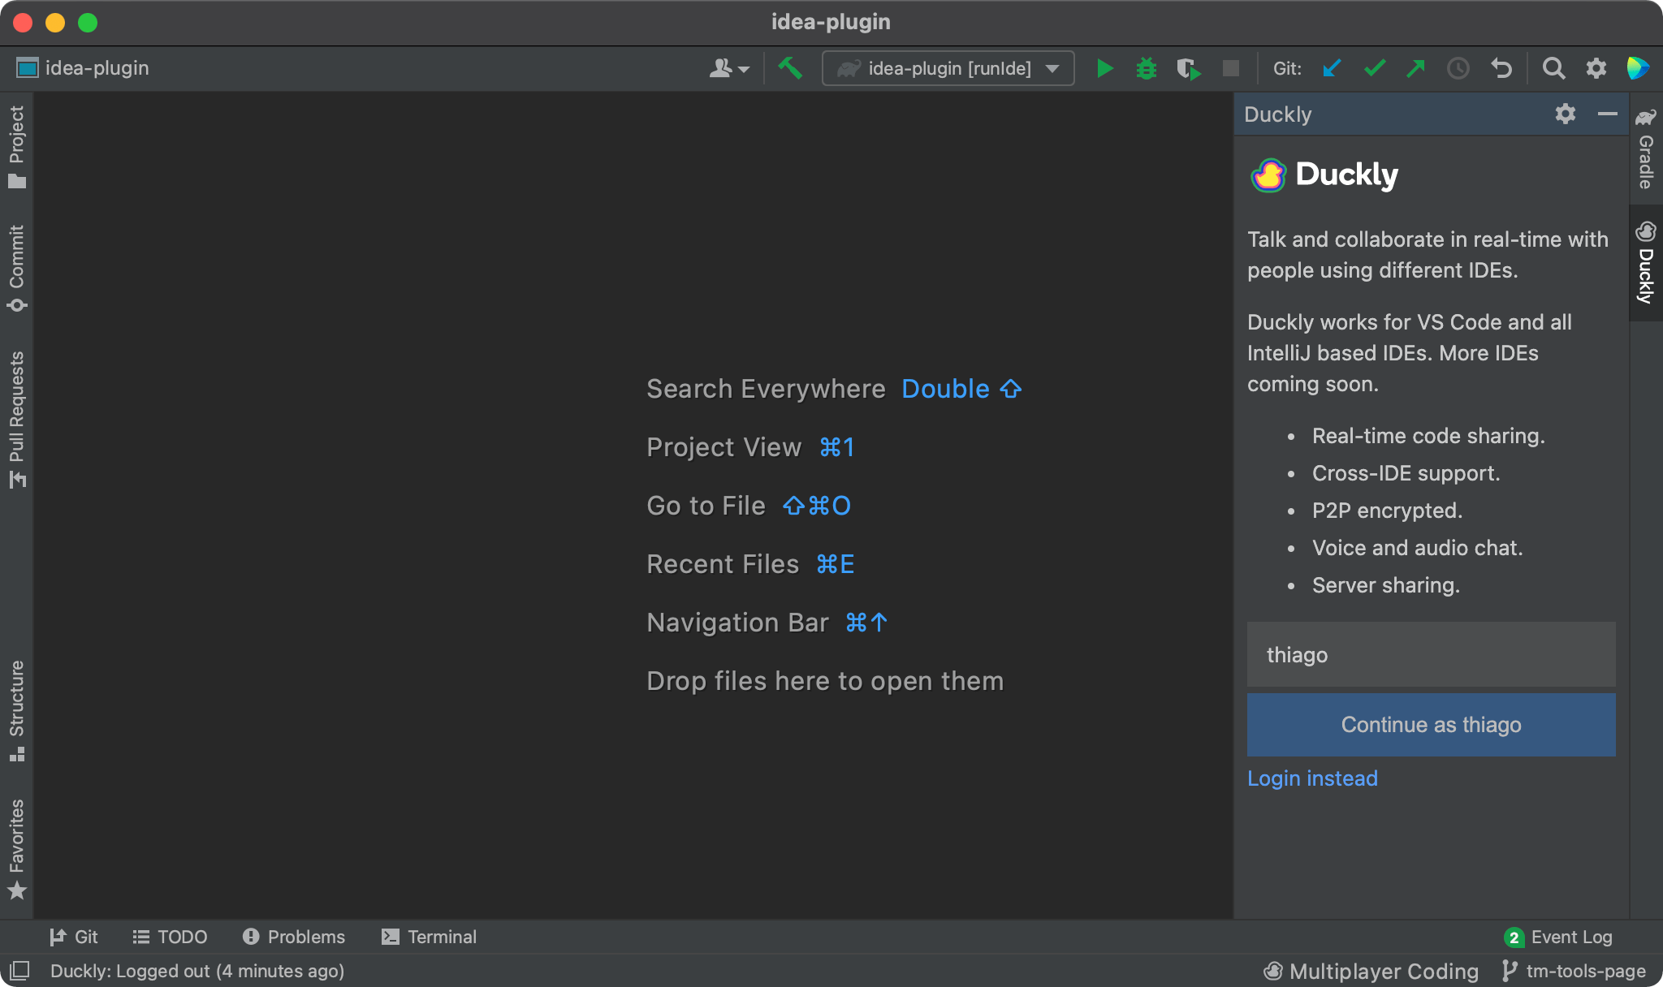The height and width of the screenshot is (987, 1663).
Task: Click the Navigation Bar hint text
Action: pos(737,623)
